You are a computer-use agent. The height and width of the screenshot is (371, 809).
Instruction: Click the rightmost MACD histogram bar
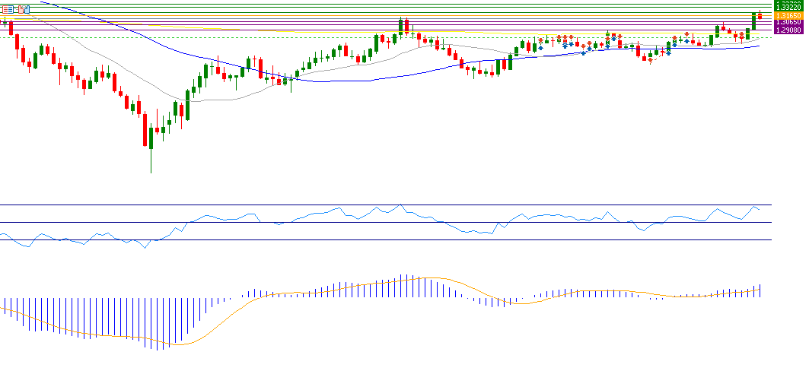point(760,290)
